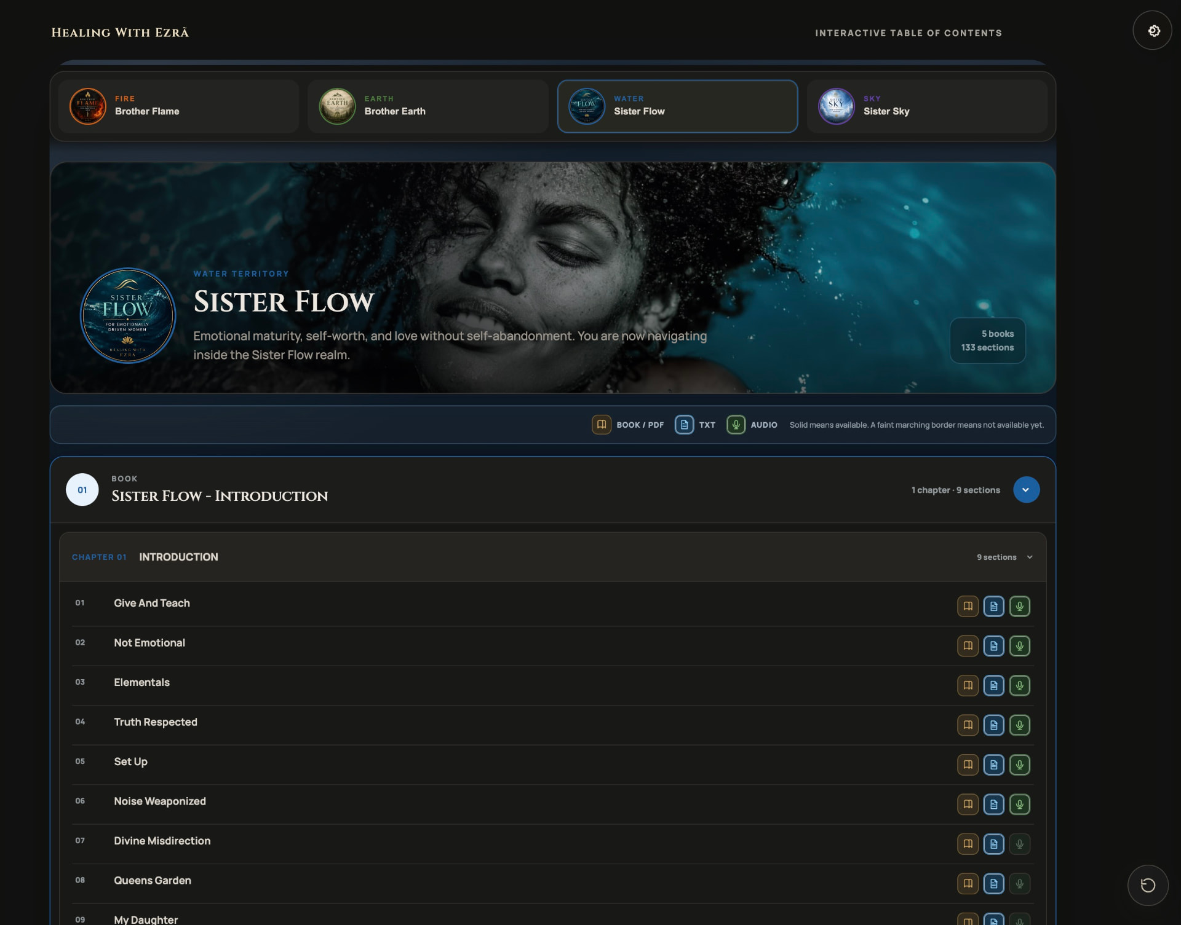Screen dimensions: 1181x925
Task: Click unavailable audio icon for Divine Misdirection
Action: pos(1019,844)
